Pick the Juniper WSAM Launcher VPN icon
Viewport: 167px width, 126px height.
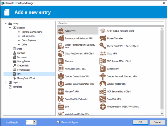[61, 84]
